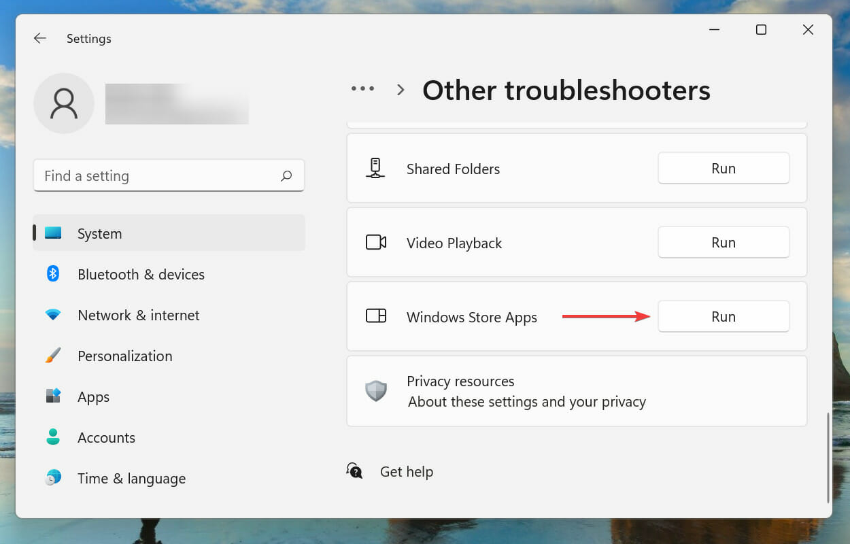Image resolution: width=850 pixels, height=544 pixels.
Task: Click the search magnifier in Find a setting
Action: point(286,175)
